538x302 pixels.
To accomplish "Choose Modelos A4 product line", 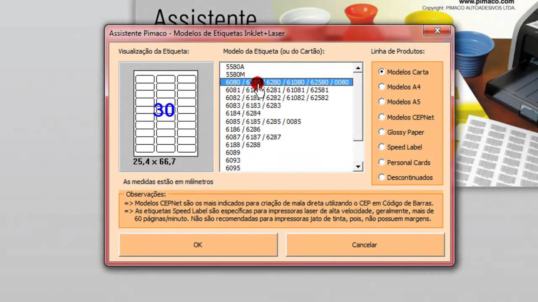I will pyautogui.click(x=399, y=87).
